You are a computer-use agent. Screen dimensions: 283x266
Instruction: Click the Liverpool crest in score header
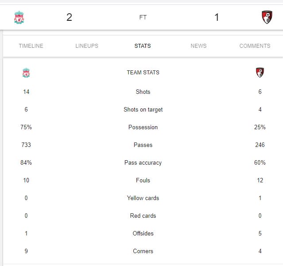tap(19, 17)
